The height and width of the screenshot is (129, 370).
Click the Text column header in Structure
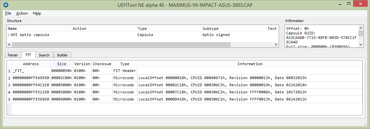pyautogui.click(x=272, y=29)
